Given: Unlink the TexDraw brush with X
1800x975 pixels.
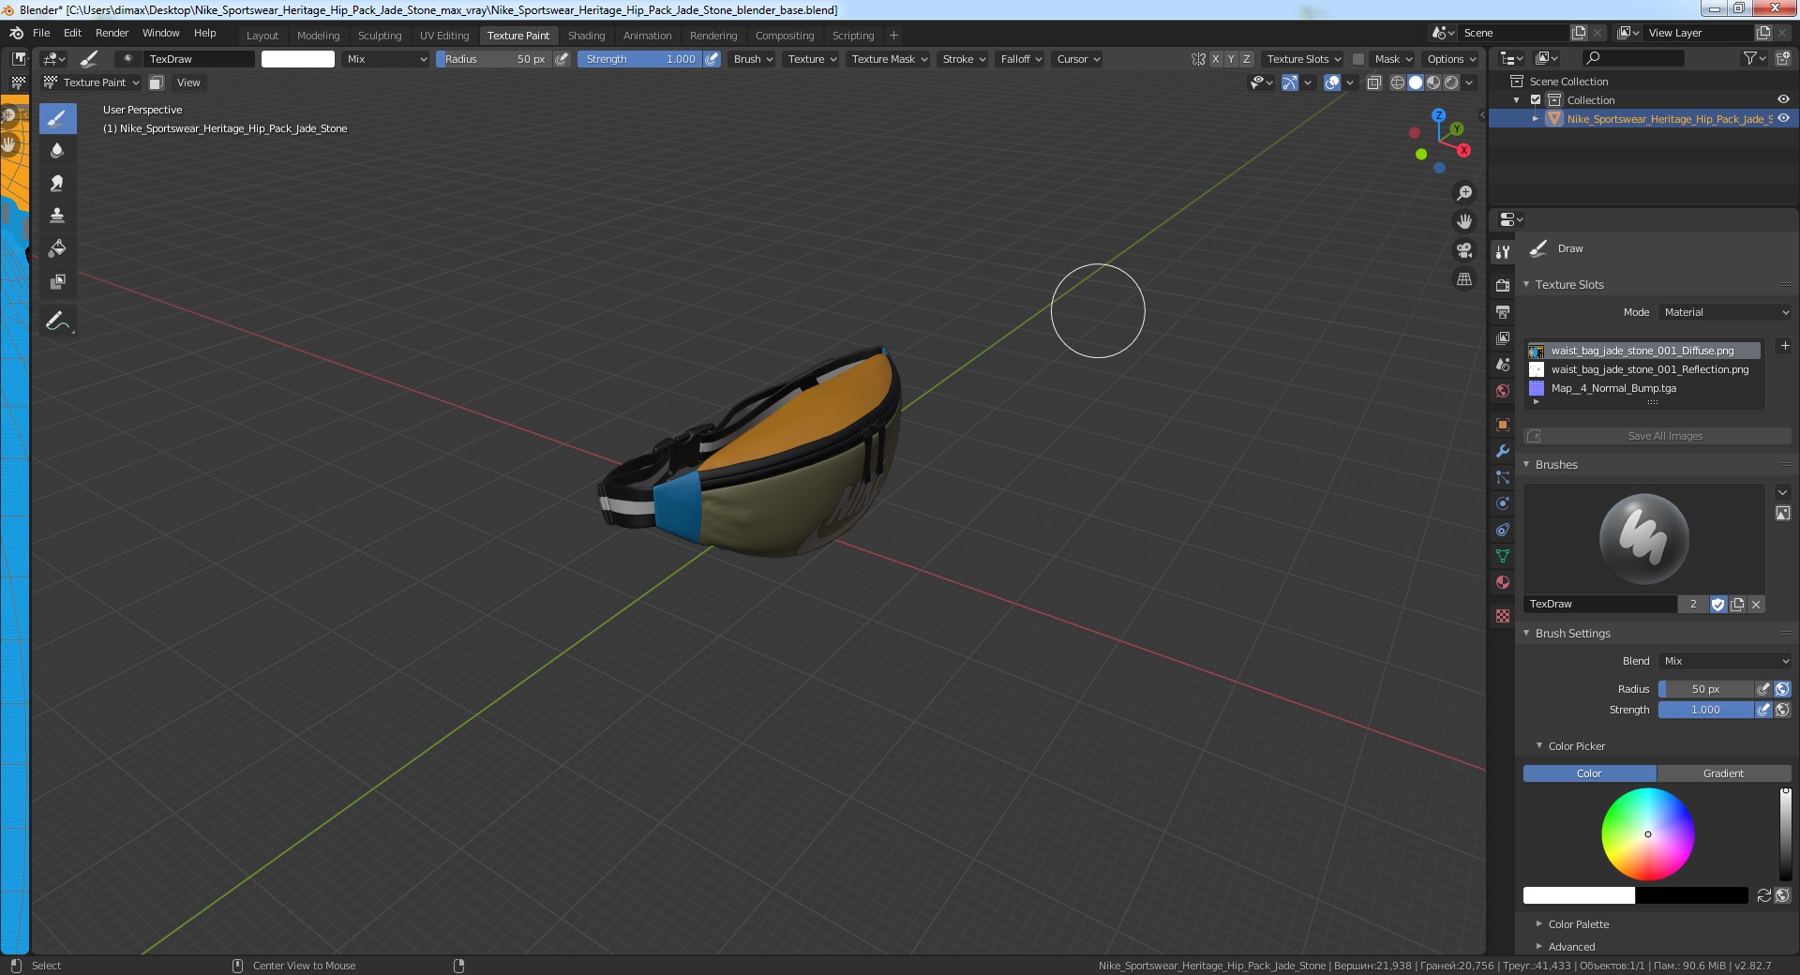Looking at the screenshot, I should coord(1756,605).
